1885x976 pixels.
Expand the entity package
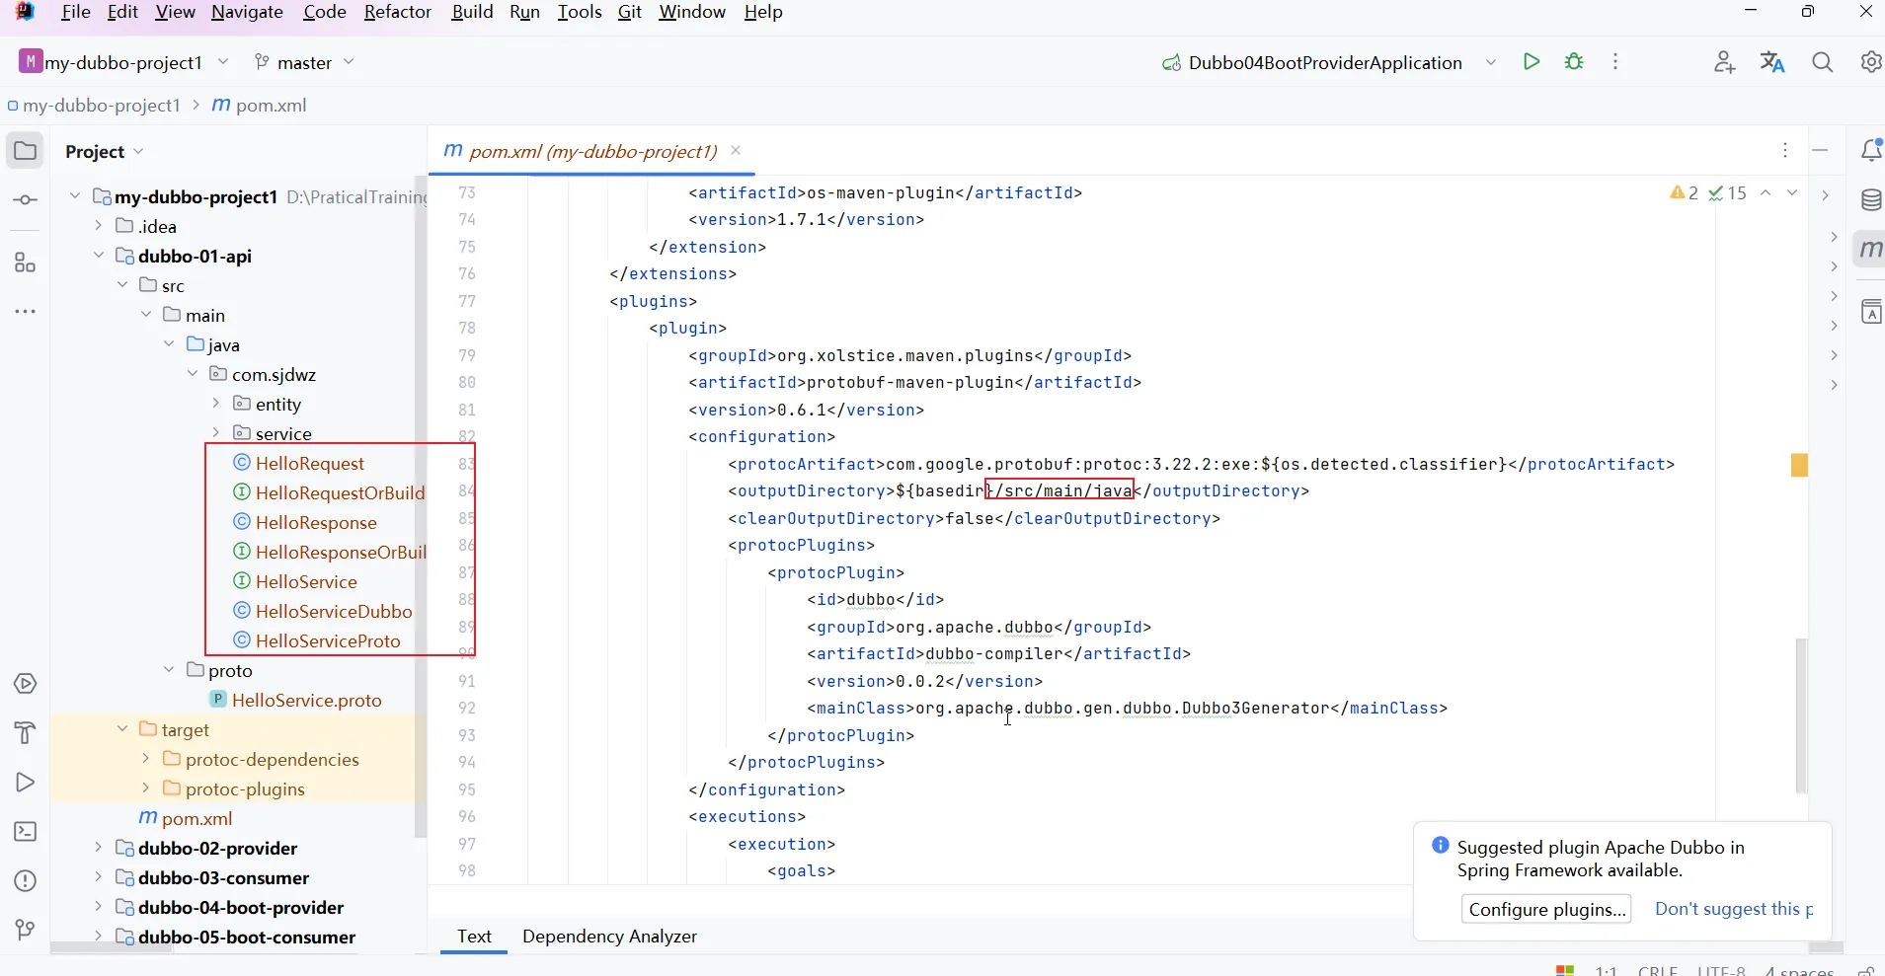coord(216,404)
